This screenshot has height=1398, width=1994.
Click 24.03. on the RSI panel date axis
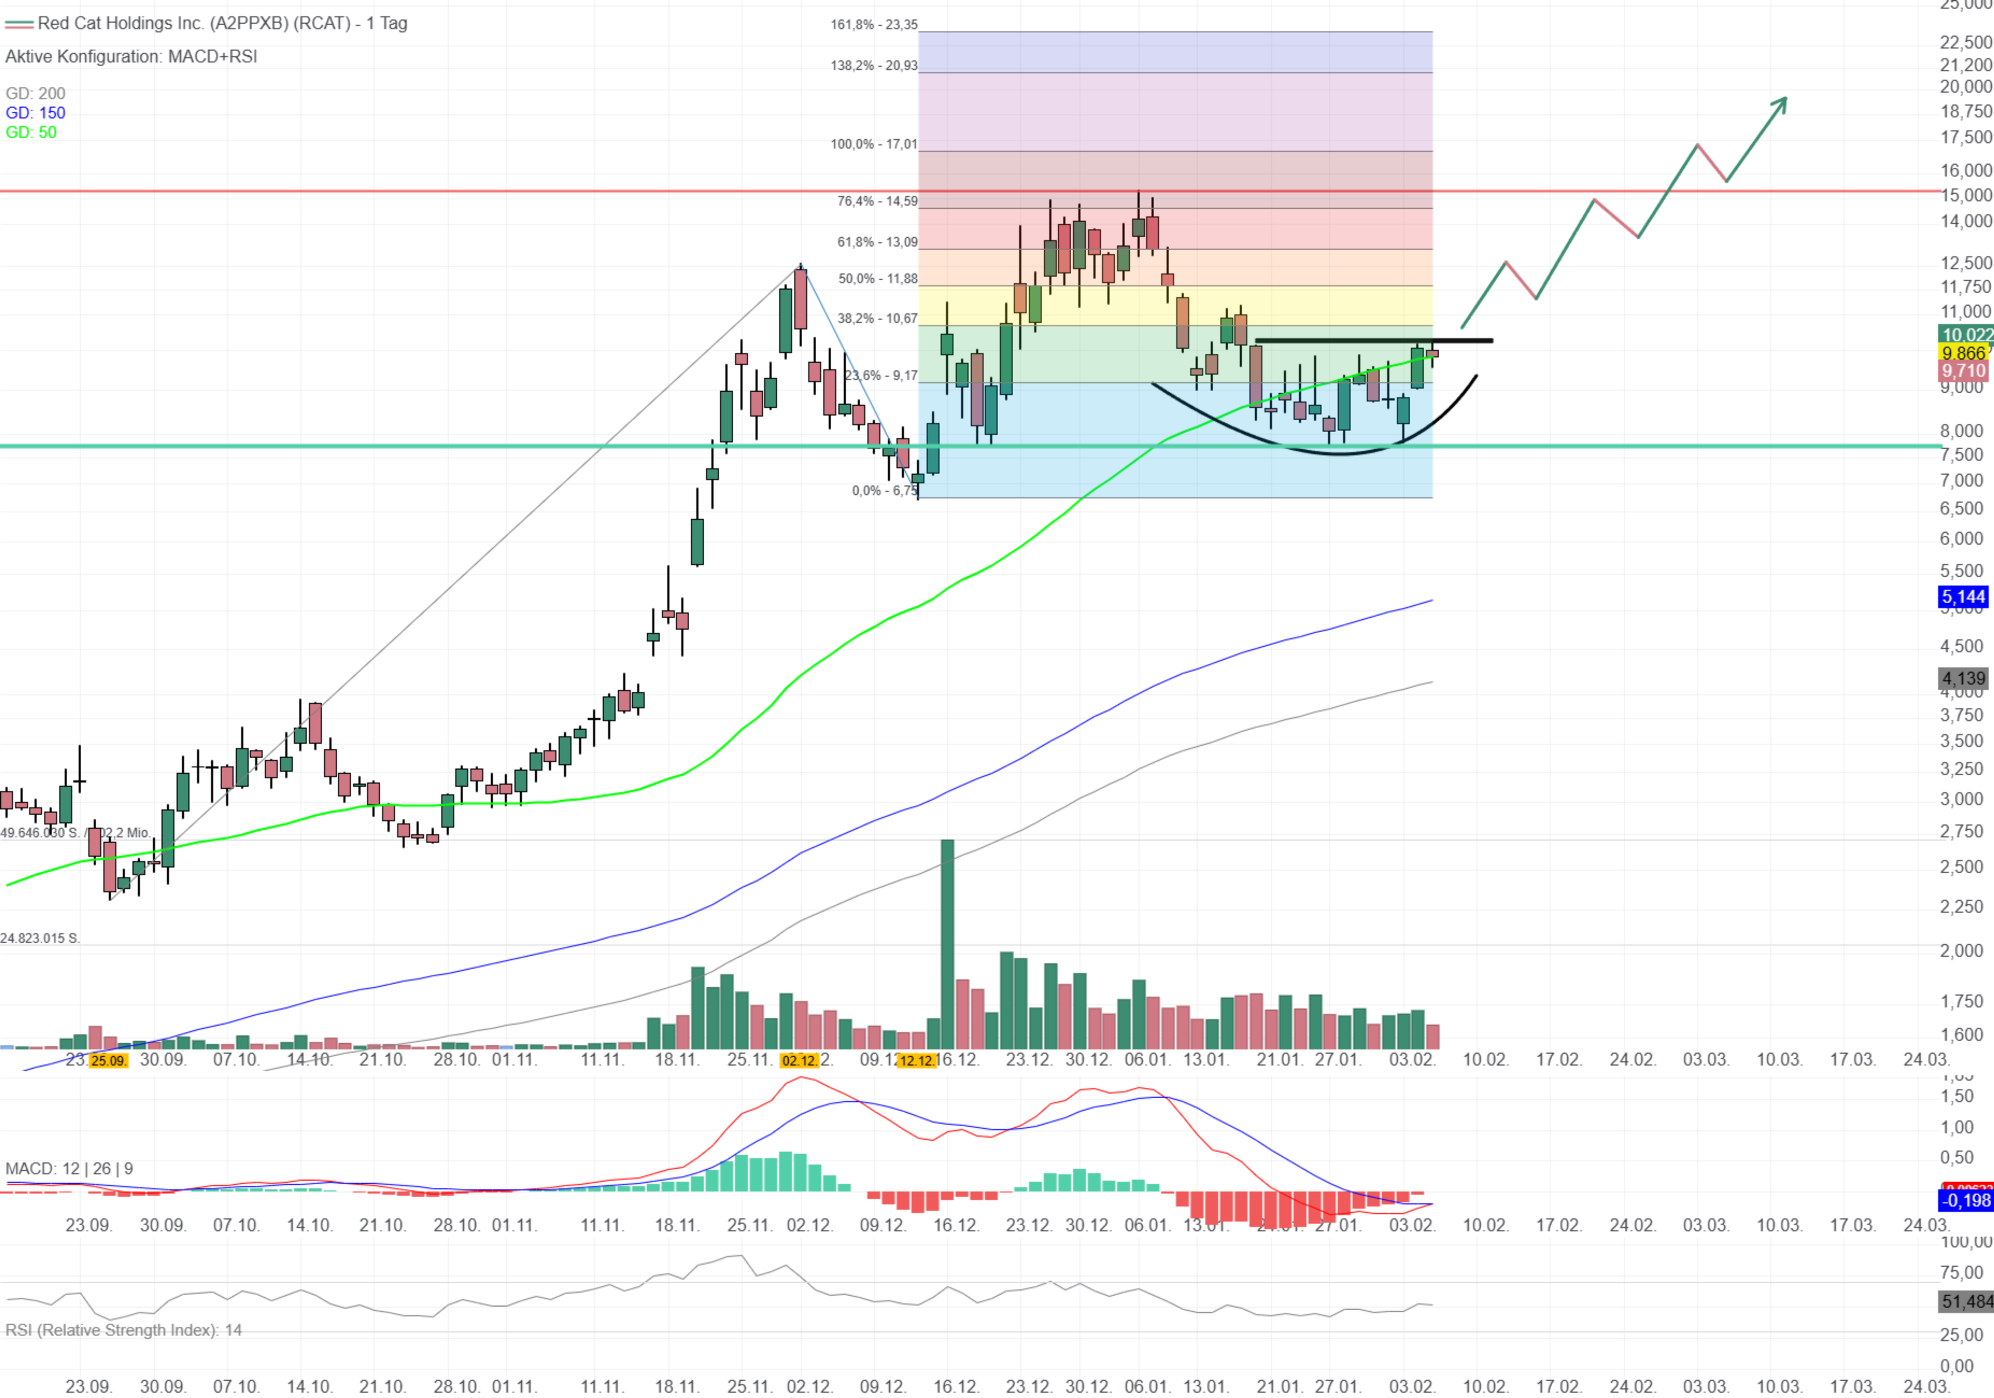point(1926,1387)
